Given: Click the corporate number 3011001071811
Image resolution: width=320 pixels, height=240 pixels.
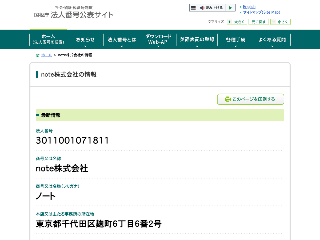Looking at the screenshot, I should [x=73, y=141].
